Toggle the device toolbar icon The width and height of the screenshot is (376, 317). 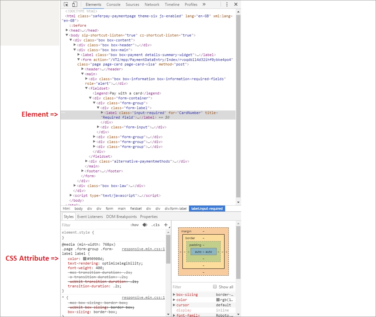75,5
